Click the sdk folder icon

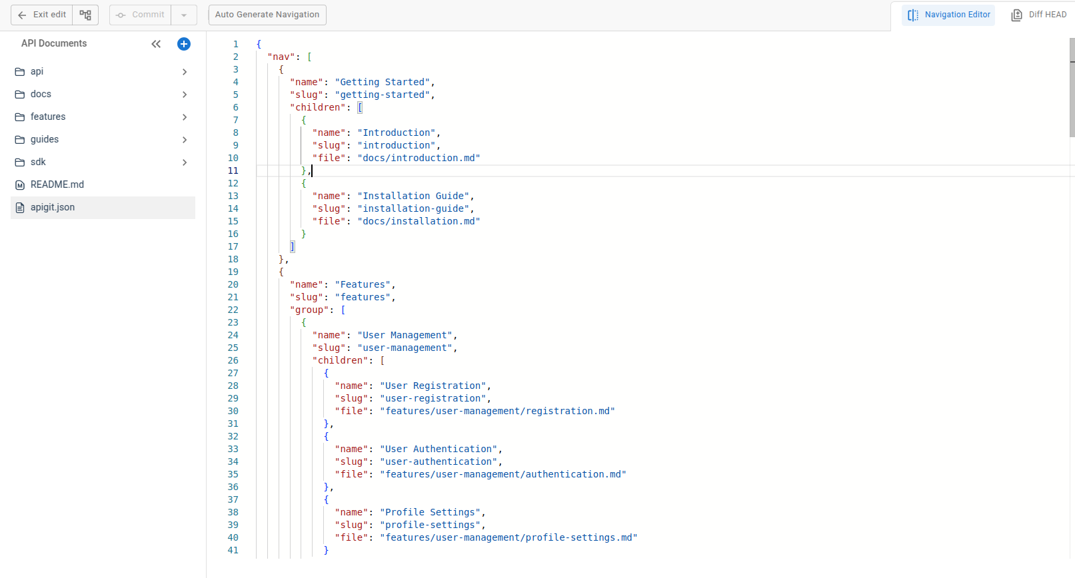[20, 162]
